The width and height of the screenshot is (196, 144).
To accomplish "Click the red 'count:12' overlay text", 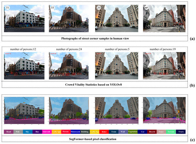I will coord(8,53).
